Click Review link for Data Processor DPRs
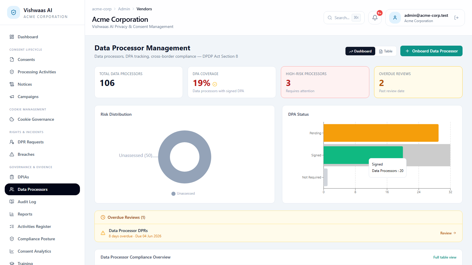Viewport: 472px width, 265px height. click(448, 233)
